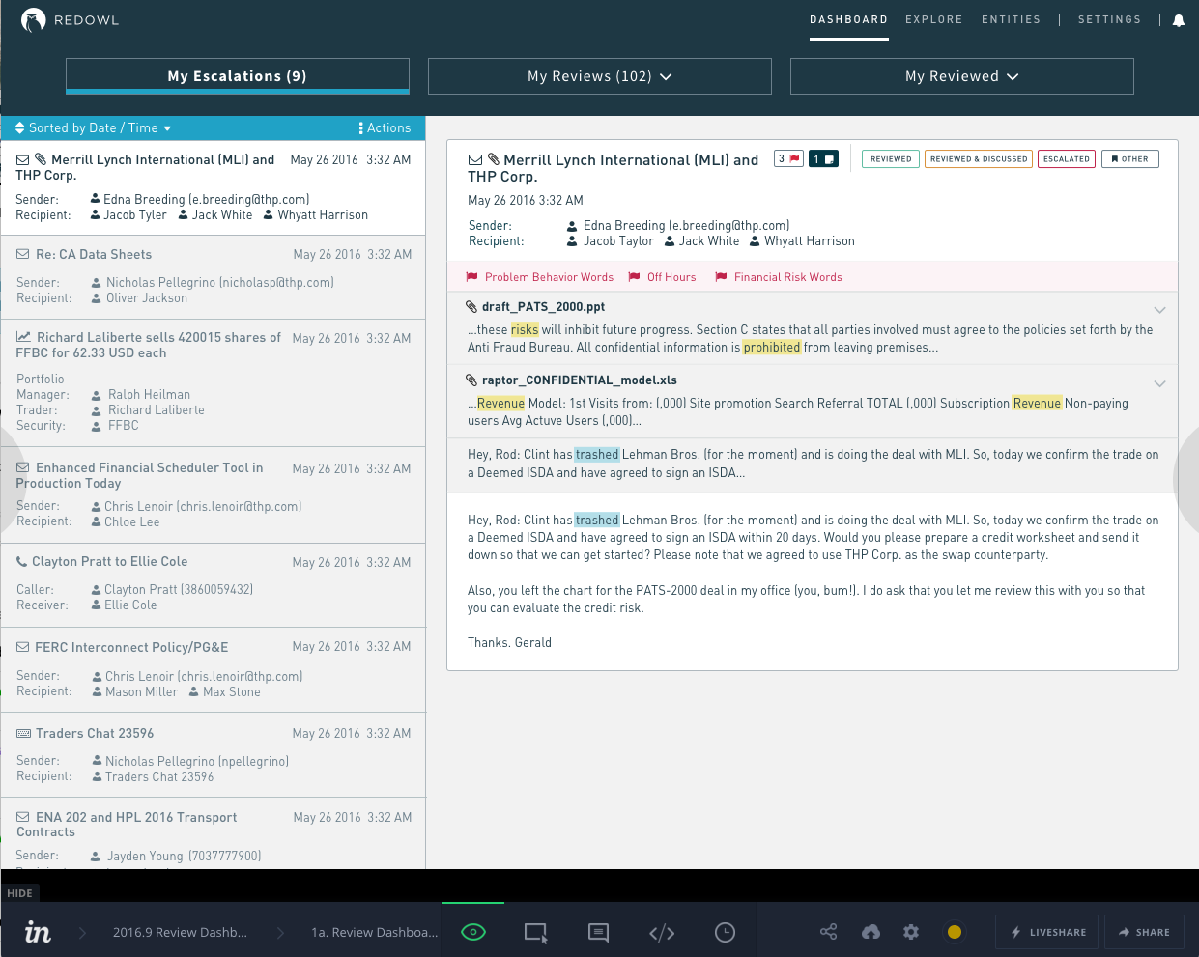Open the notifications bell
The height and width of the screenshot is (957, 1199).
pyautogui.click(x=1179, y=20)
